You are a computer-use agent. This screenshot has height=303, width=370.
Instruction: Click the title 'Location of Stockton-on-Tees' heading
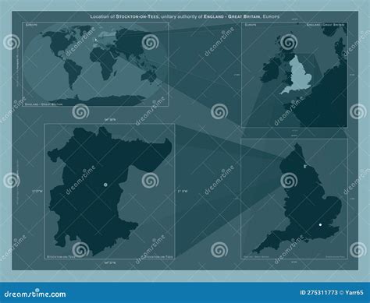(185, 16)
